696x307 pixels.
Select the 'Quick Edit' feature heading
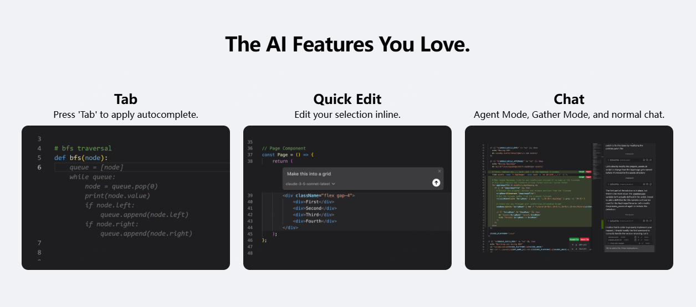pyautogui.click(x=347, y=99)
